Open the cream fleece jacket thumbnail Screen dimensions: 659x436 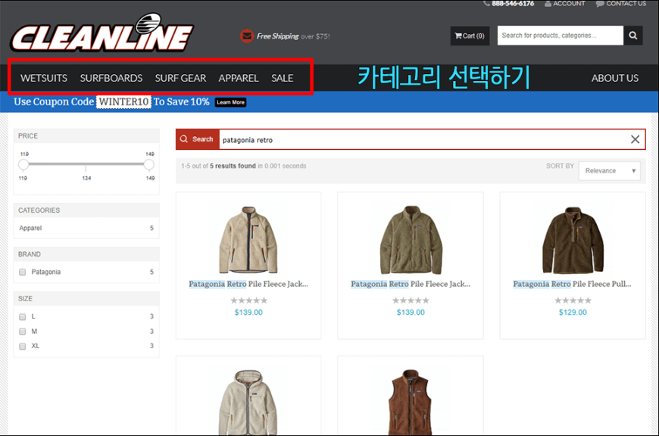click(x=248, y=239)
